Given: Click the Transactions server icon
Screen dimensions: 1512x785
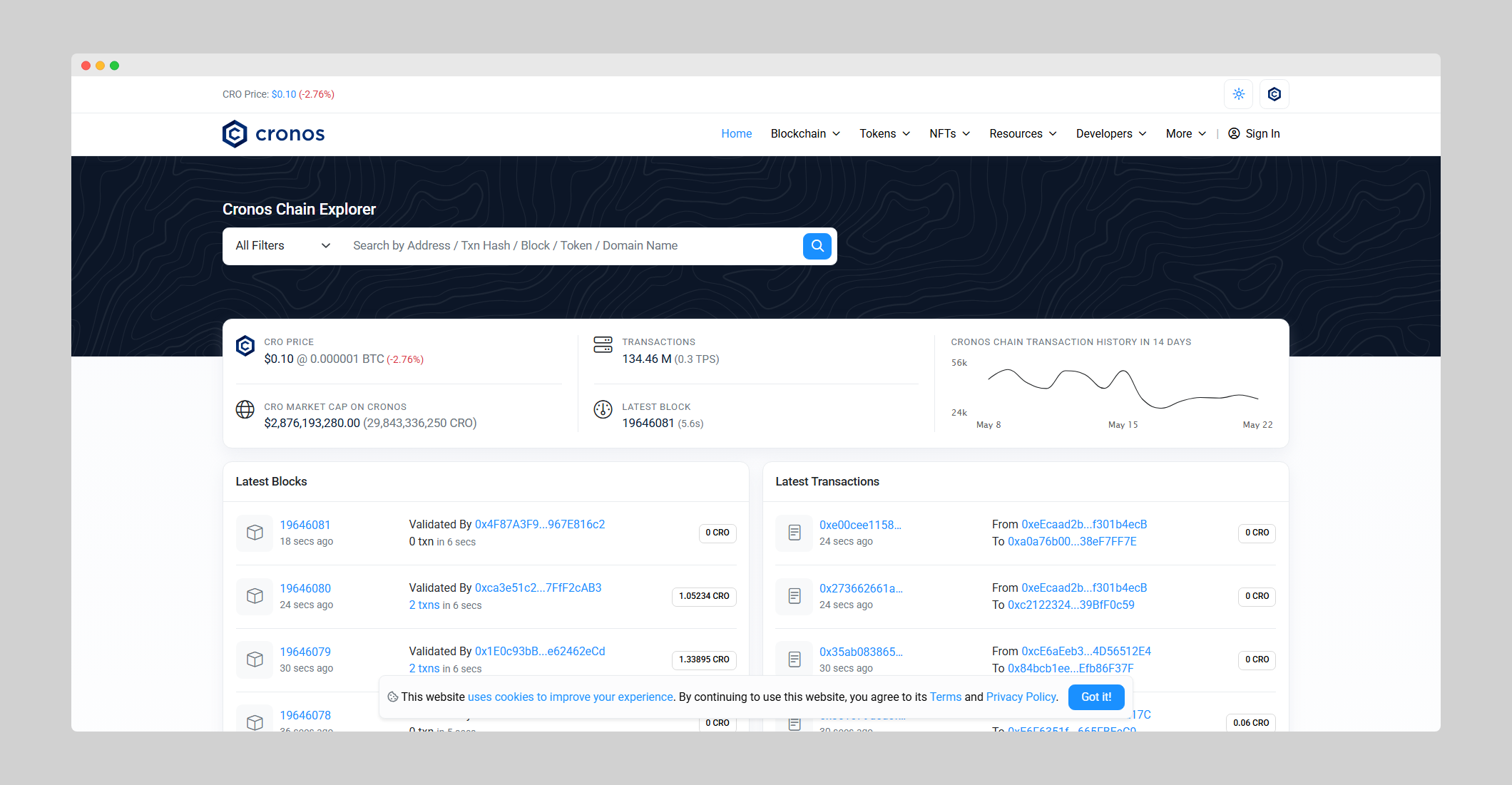Looking at the screenshot, I should 603,344.
